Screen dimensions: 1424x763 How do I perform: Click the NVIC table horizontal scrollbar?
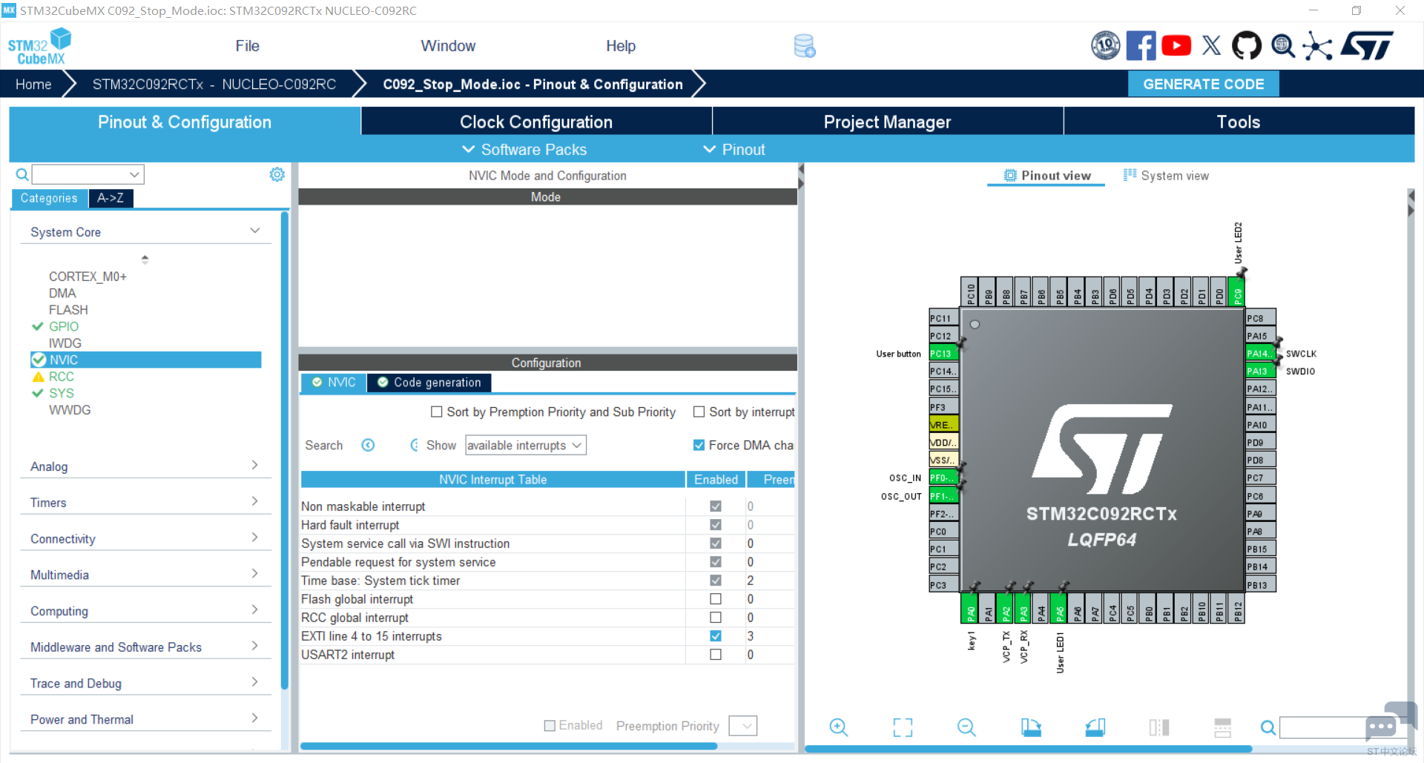tap(509, 746)
